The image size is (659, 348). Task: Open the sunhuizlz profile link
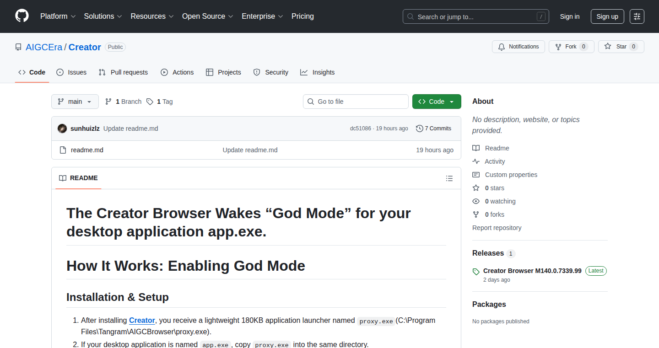pyautogui.click(x=85, y=128)
